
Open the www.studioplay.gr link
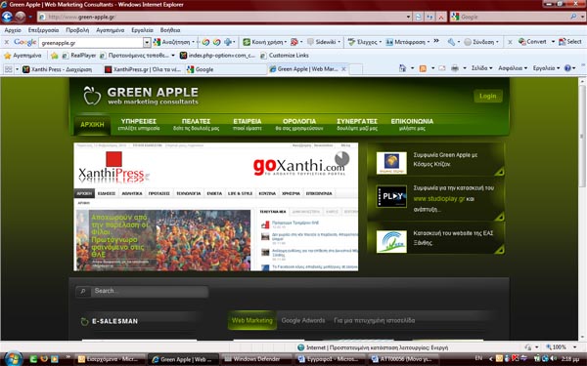439,199
